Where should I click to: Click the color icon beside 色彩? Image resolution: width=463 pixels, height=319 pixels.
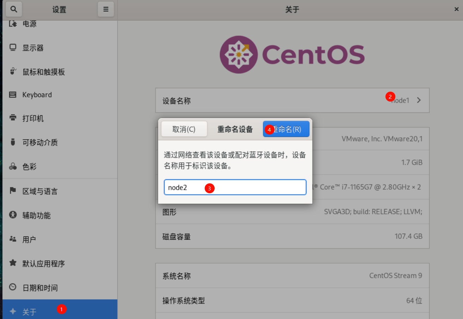tap(13, 167)
